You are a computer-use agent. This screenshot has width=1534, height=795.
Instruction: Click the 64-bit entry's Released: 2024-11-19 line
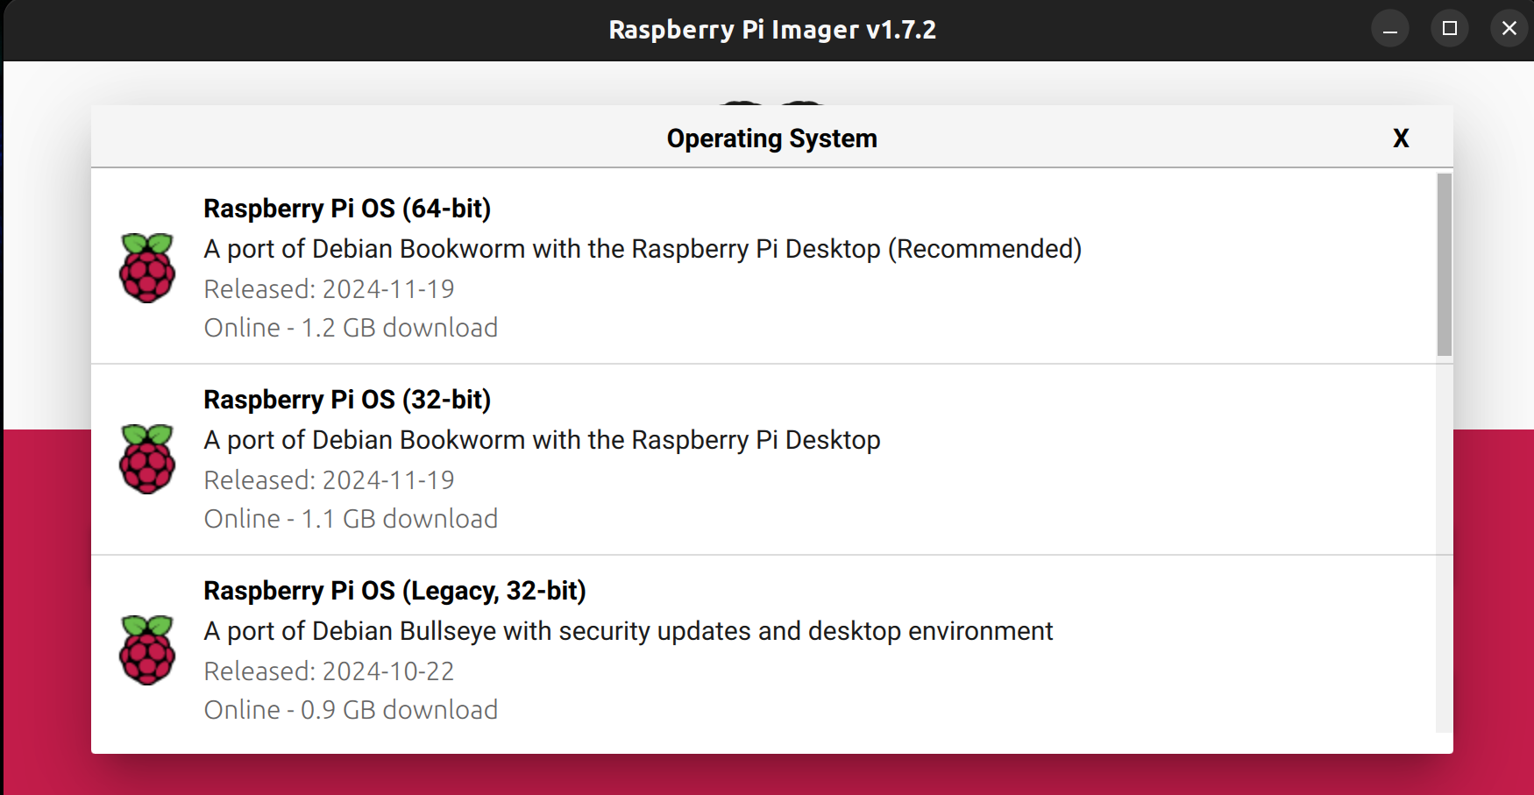[329, 289]
